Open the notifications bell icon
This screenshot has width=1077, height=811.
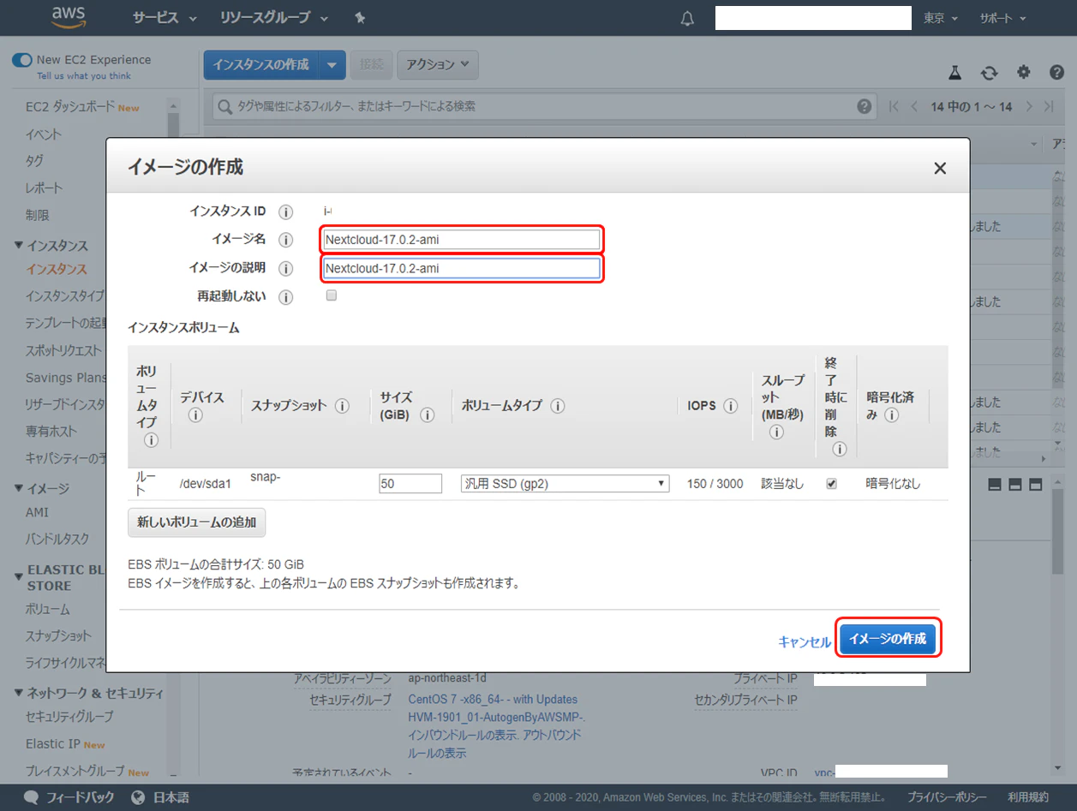point(687,19)
